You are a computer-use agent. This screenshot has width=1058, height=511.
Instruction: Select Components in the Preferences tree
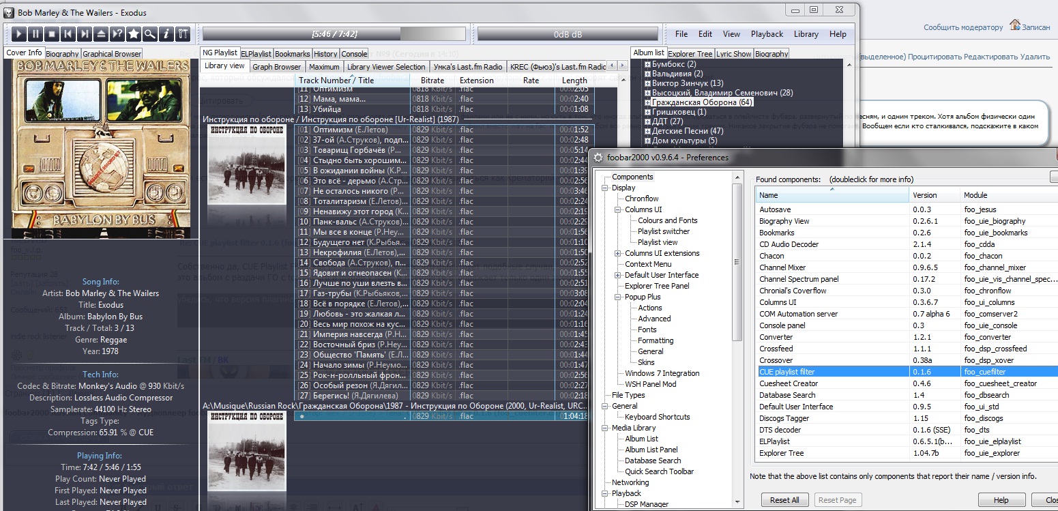click(632, 177)
